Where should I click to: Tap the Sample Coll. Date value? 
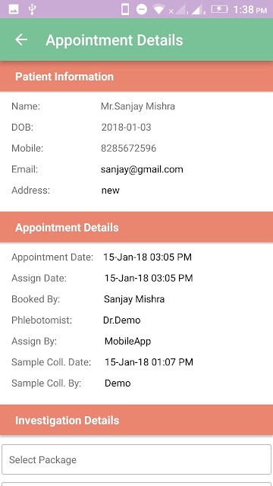click(x=149, y=362)
